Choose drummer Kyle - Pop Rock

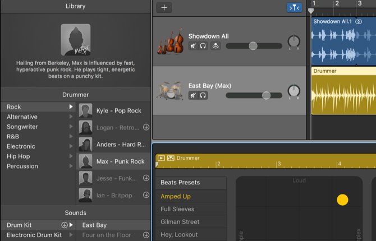(x=113, y=110)
